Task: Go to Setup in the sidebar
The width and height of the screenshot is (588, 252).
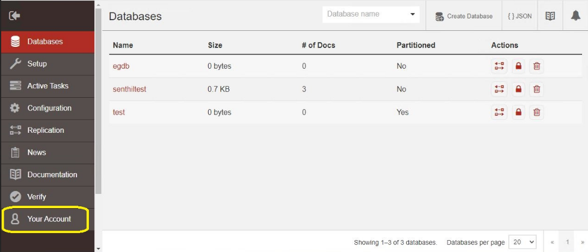Action: coord(47,64)
